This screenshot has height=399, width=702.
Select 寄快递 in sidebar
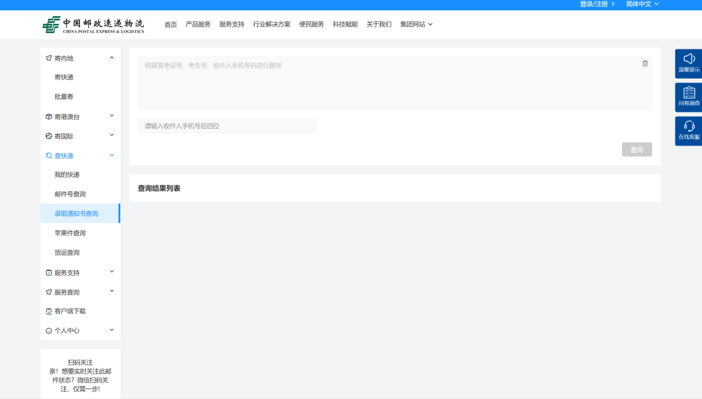(64, 77)
